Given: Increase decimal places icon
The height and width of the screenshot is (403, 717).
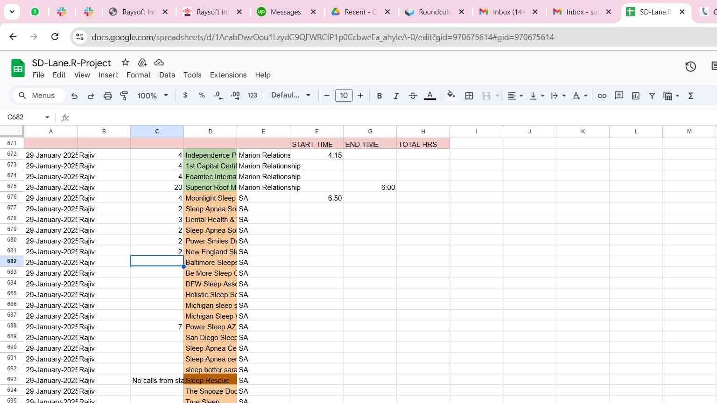Looking at the screenshot, I should 235,95.
